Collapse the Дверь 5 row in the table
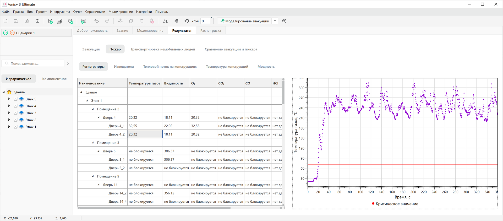 click(99, 151)
